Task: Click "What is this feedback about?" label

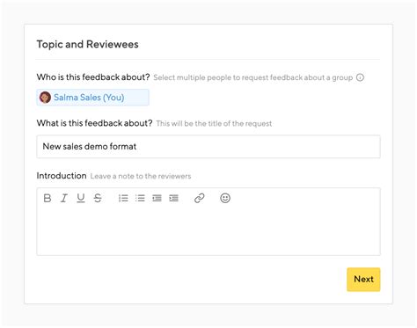Action: (x=94, y=123)
